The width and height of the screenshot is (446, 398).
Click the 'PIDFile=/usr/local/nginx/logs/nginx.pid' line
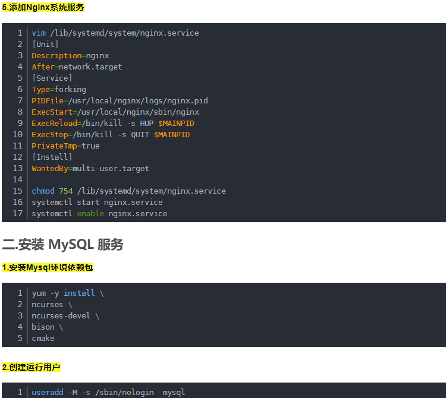coord(120,100)
